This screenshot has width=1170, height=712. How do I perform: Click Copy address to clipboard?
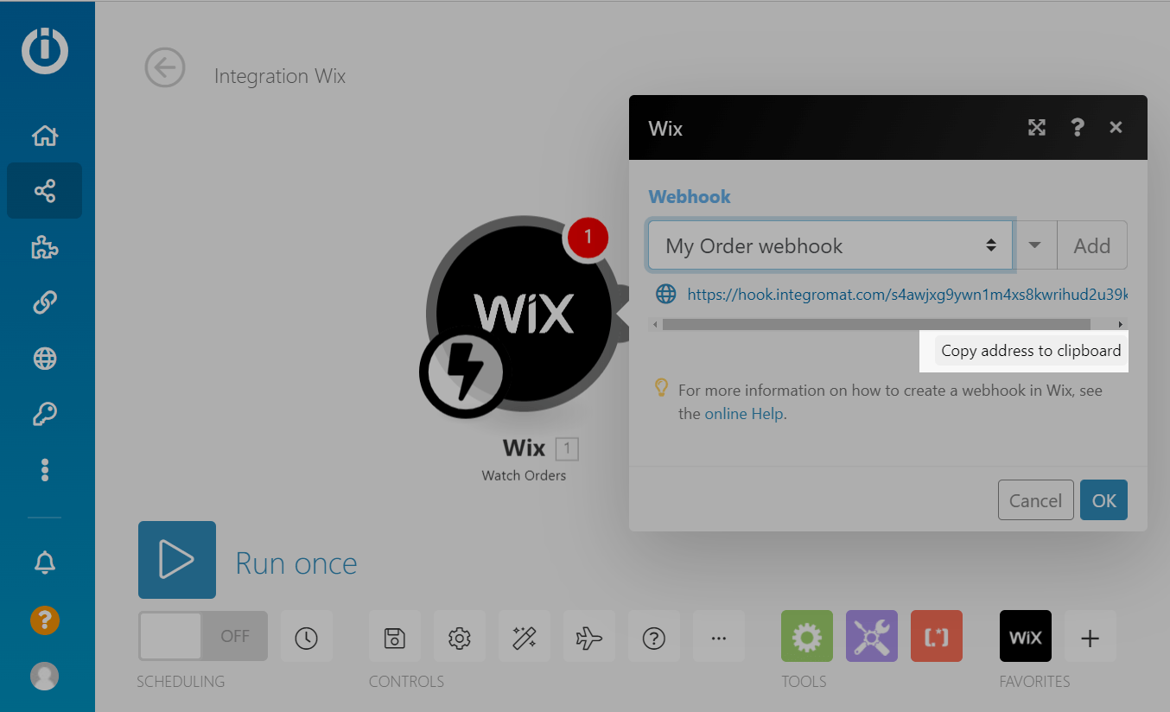[x=1030, y=351]
